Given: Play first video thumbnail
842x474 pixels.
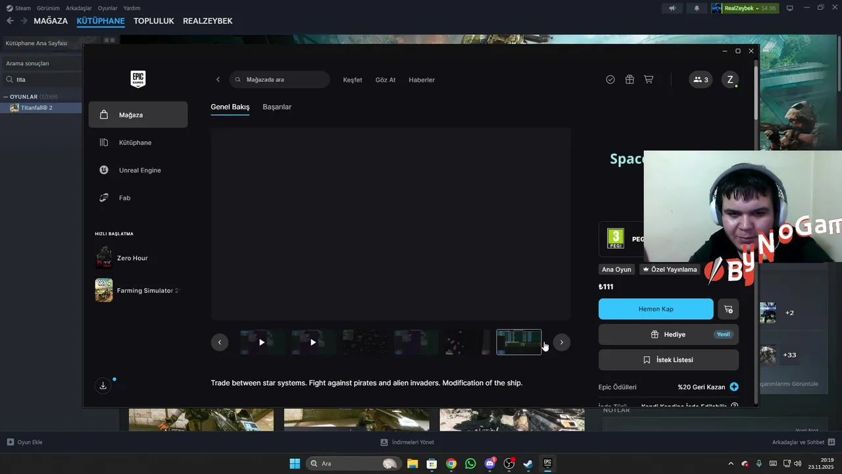Looking at the screenshot, I should tap(262, 342).
